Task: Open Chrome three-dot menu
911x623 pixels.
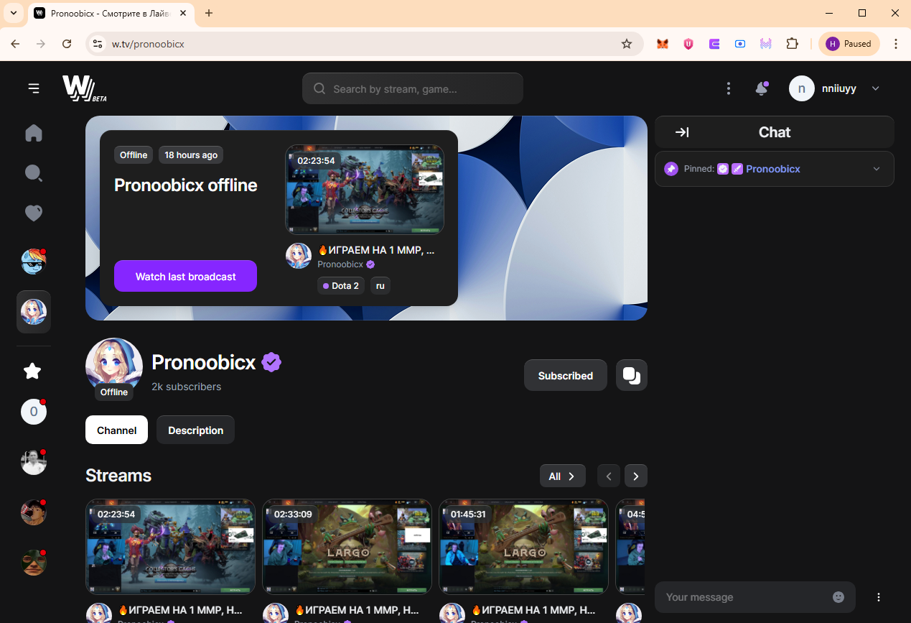Action: point(896,44)
